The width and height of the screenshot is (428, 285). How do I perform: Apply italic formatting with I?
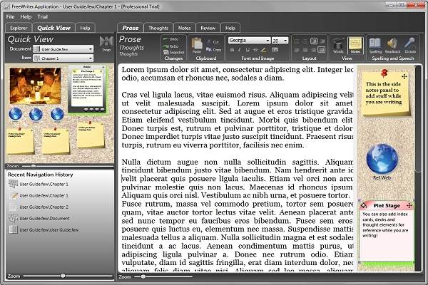tap(240, 50)
